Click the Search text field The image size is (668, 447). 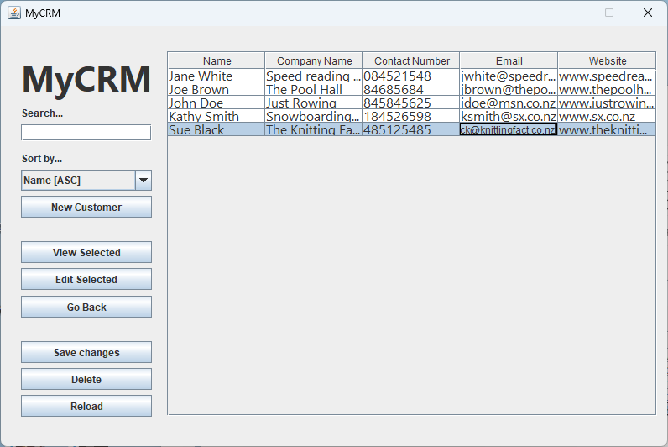(x=86, y=133)
